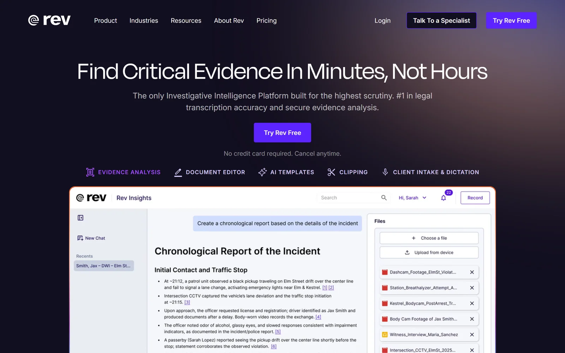This screenshot has width=565, height=353.
Task: Click the Talk To a Specialist button
Action: click(x=441, y=20)
